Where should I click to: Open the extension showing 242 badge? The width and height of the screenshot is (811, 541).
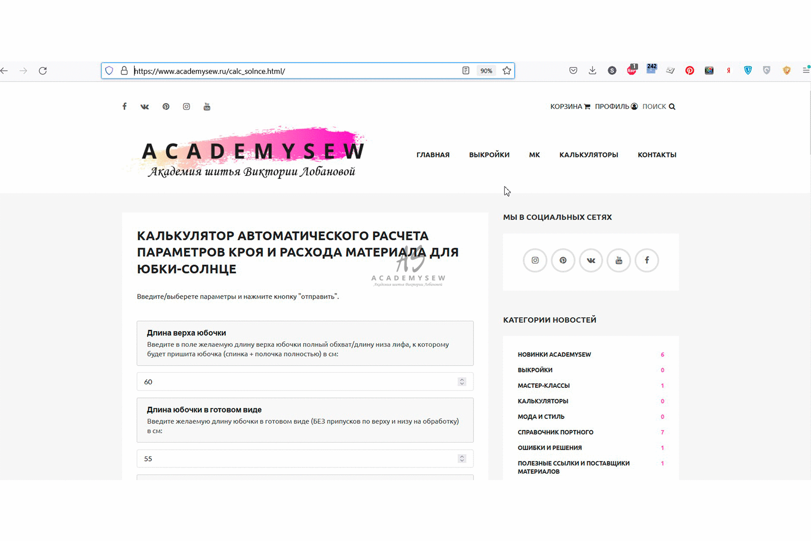(651, 69)
